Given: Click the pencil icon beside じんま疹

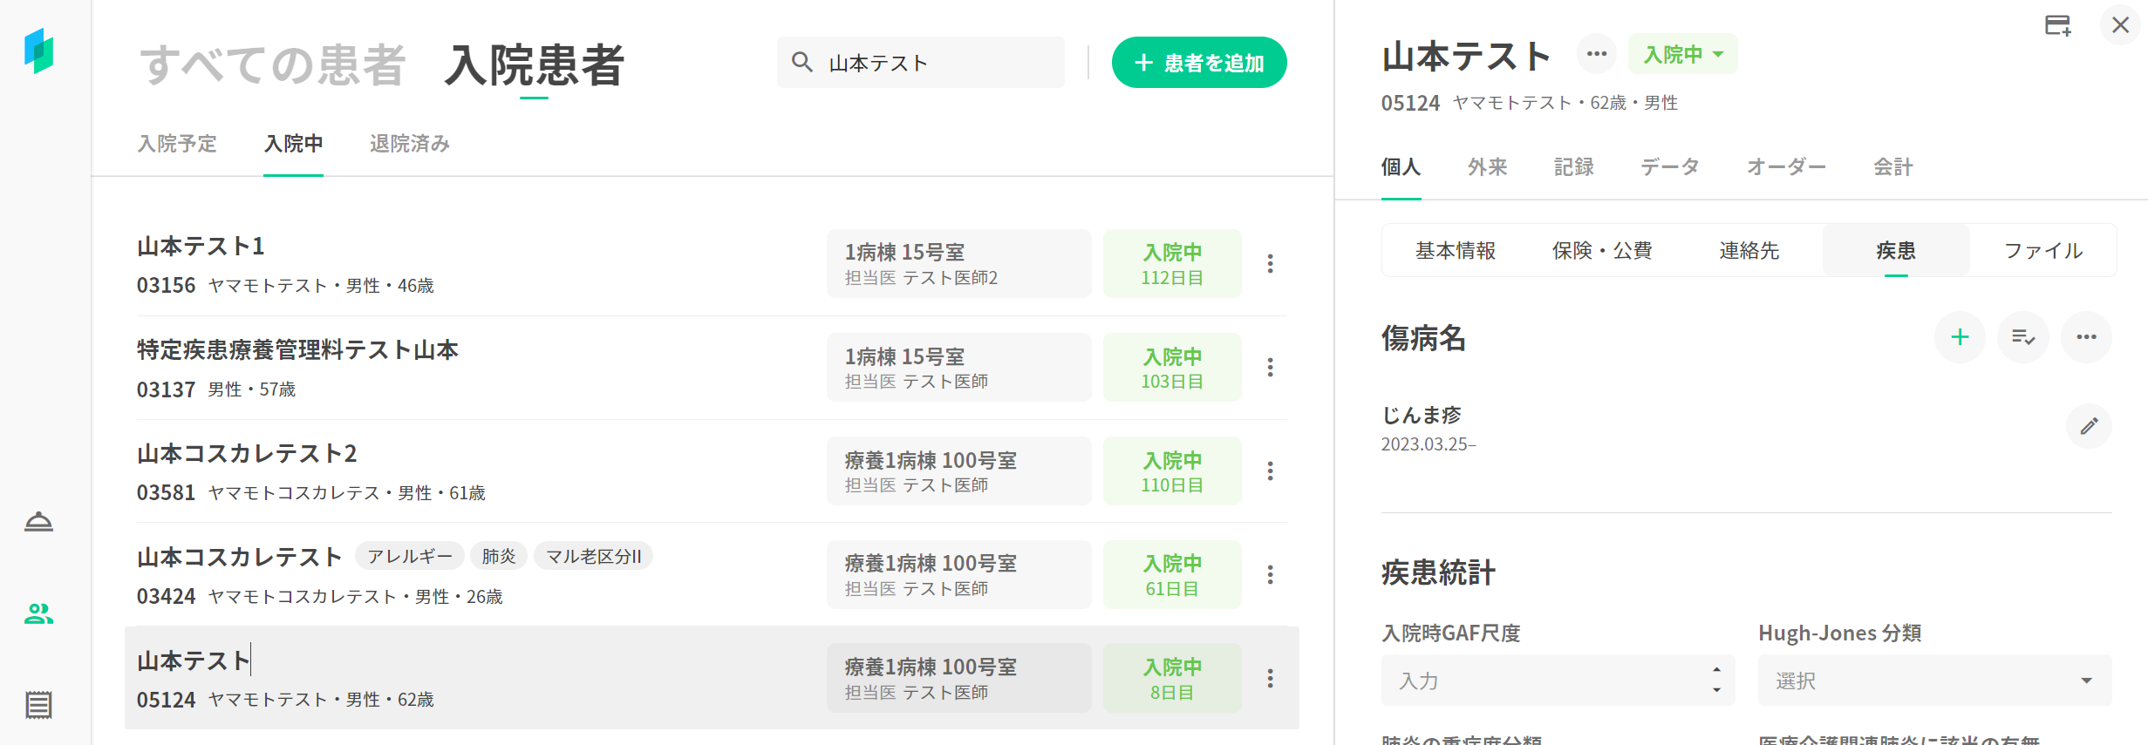Looking at the screenshot, I should (x=2089, y=426).
